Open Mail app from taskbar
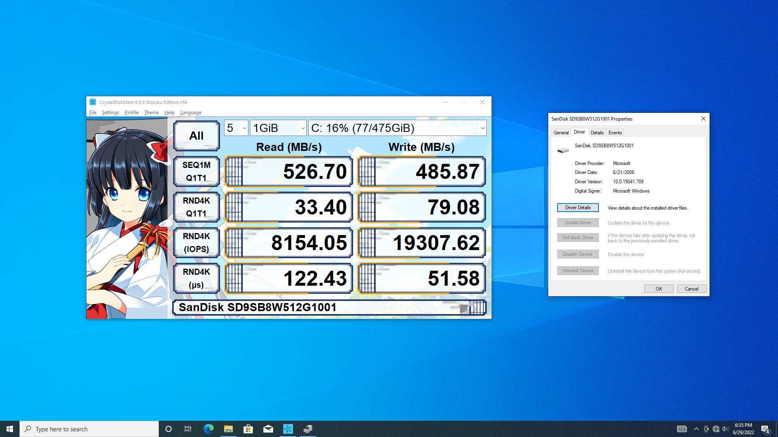The width and height of the screenshot is (778, 437). pos(268,429)
